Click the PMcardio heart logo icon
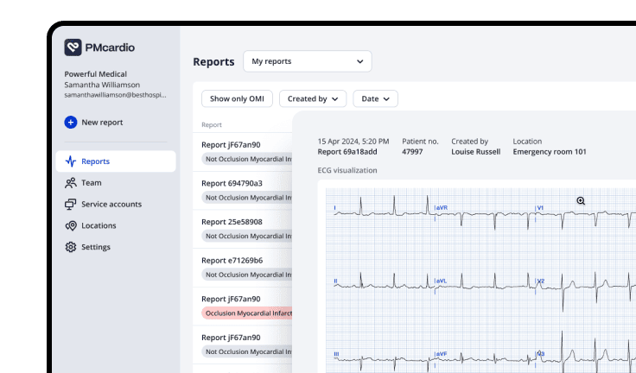This screenshot has width=636, height=373. [x=73, y=47]
